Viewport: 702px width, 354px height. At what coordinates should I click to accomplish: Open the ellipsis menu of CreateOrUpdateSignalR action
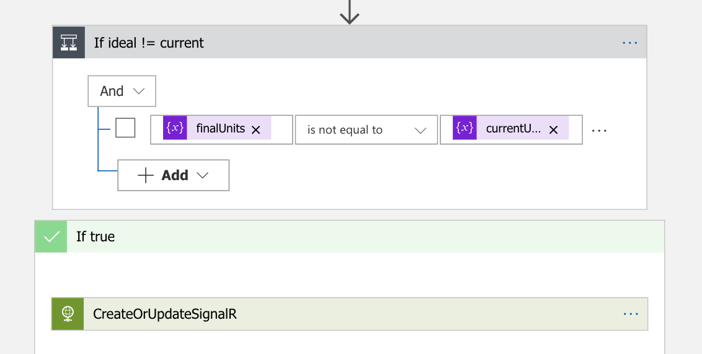coord(631,314)
